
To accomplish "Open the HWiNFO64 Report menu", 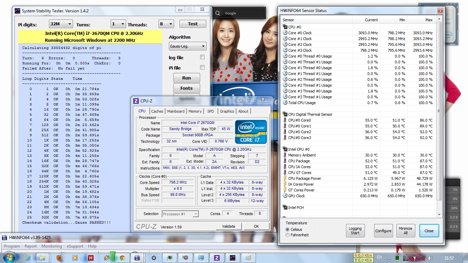I will tap(30, 246).
